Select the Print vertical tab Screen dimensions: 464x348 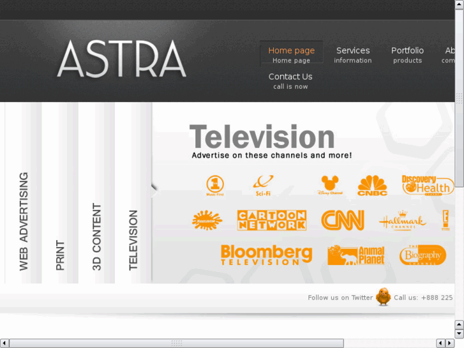[60, 192]
